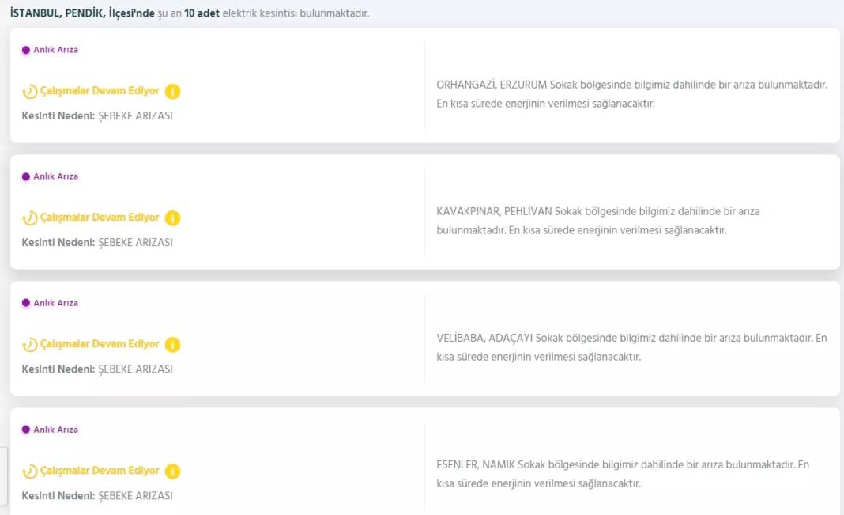The height and width of the screenshot is (515, 844).
Task: Open the info icon in the VELİBABA ADAÇAYI card
Action: pyautogui.click(x=172, y=343)
